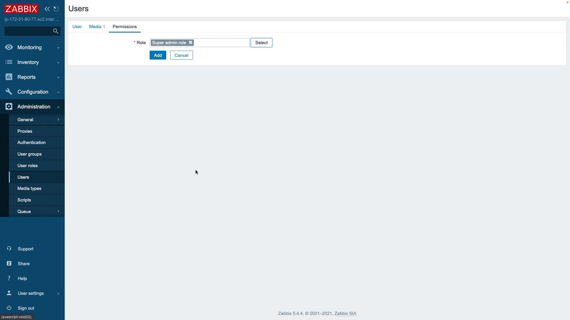Click the Administration section icon

pyautogui.click(x=9, y=107)
